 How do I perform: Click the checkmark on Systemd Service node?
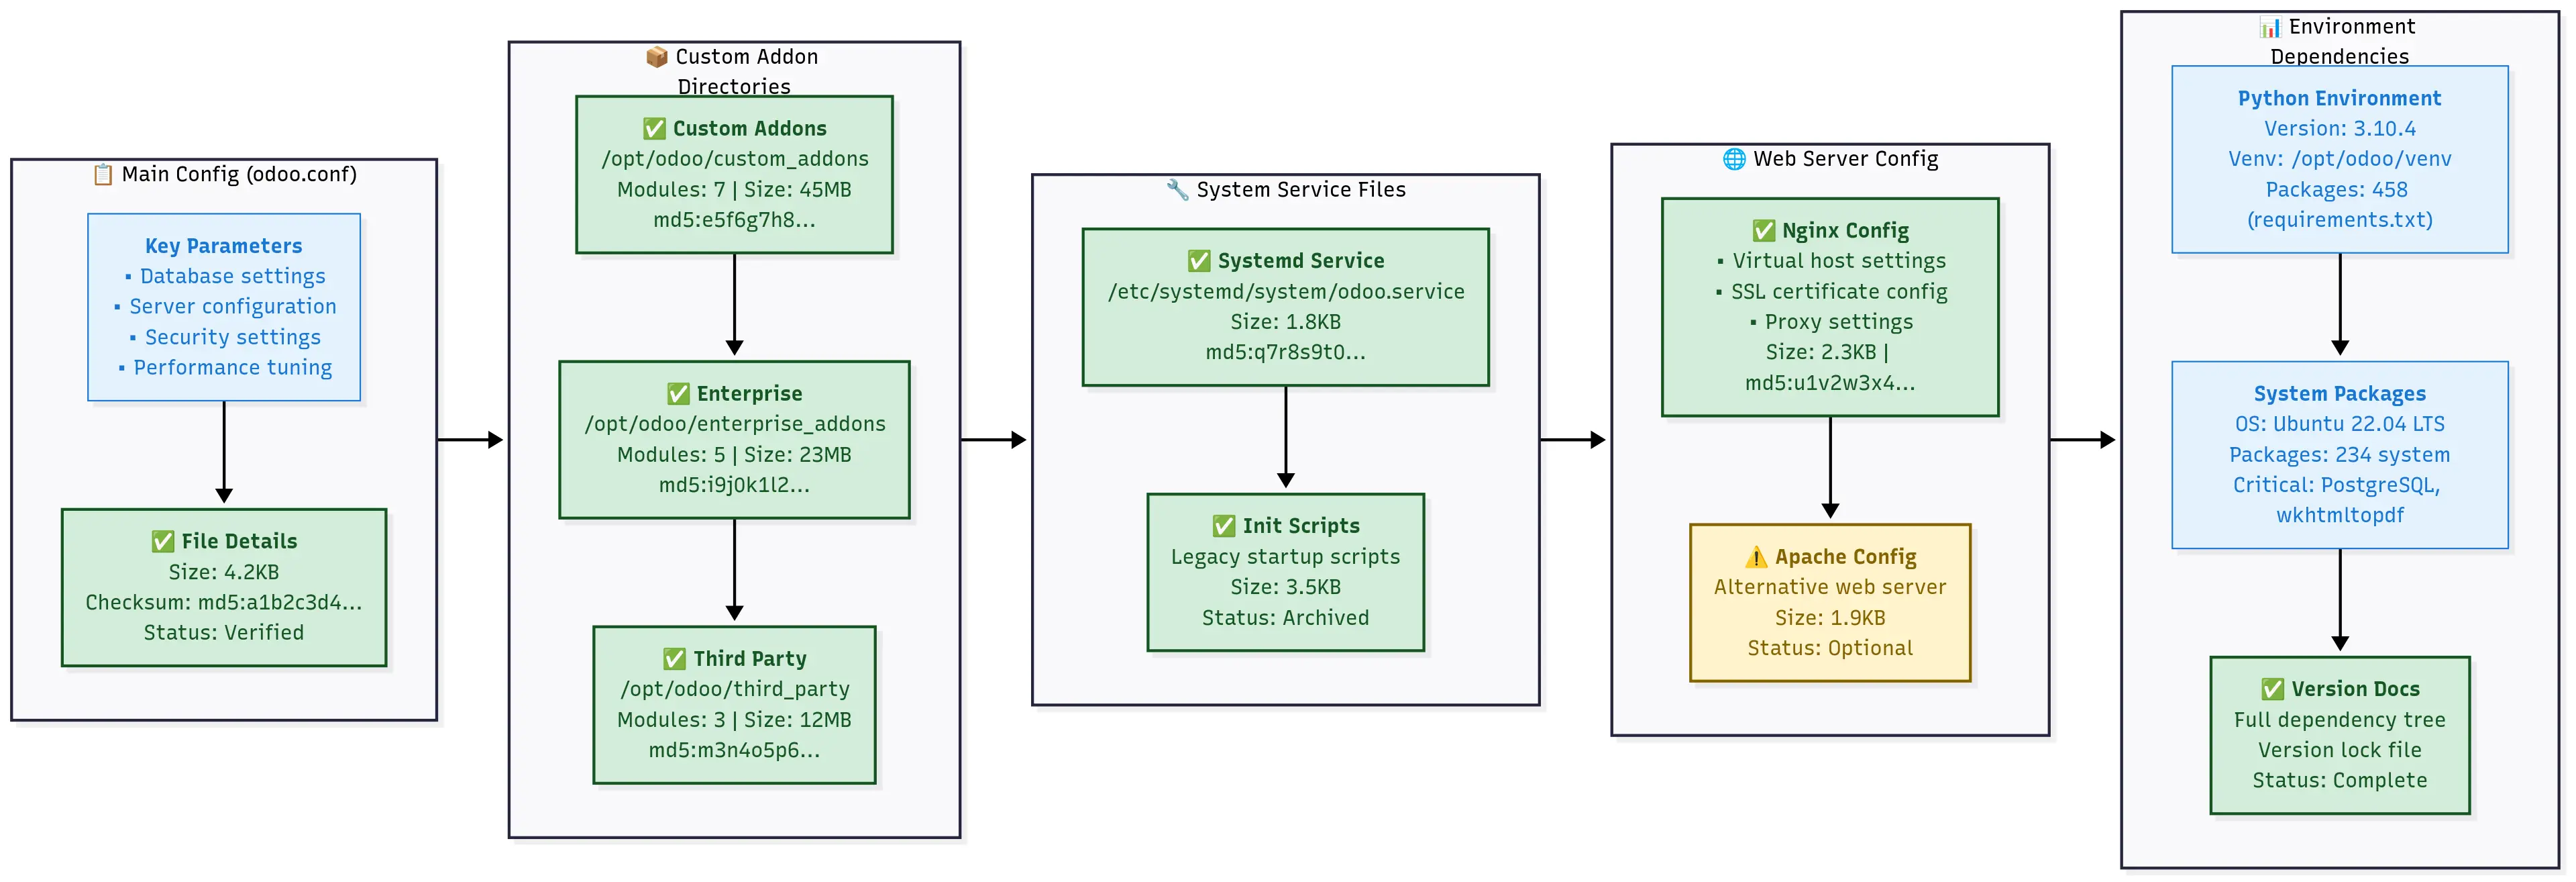coord(1199,261)
